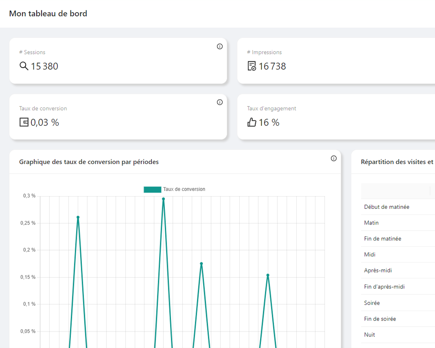Open the info tooltip on Taux de conversion card
Image resolution: width=435 pixels, height=348 pixels.
click(220, 102)
